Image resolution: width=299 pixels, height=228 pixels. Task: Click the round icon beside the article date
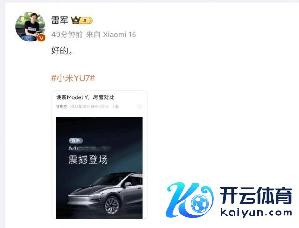point(140,106)
